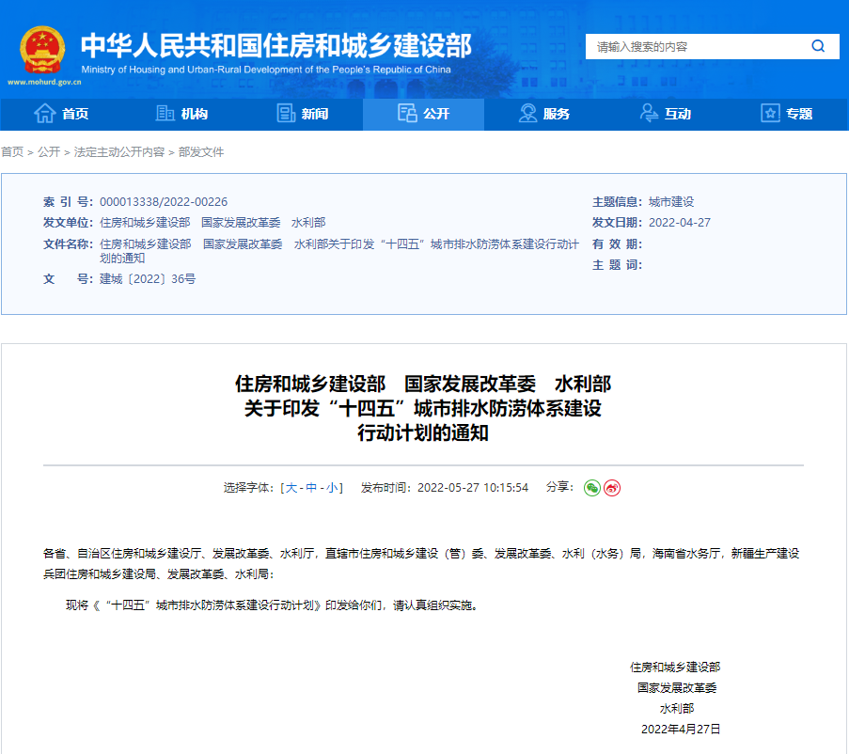The height and width of the screenshot is (754, 849).
Task: Click the newspaper icon beside 新闻
Action: pyautogui.click(x=286, y=113)
